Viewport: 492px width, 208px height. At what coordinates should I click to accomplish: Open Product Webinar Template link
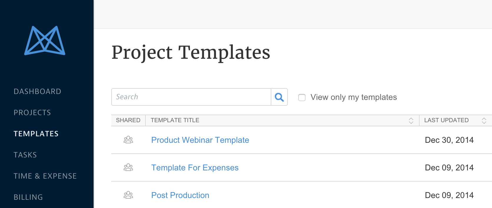(x=200, y=140)
